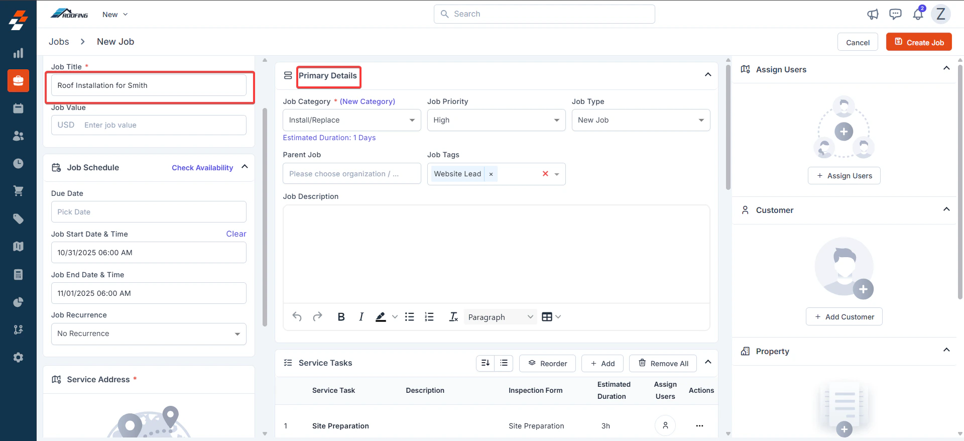Open the New dropdown in top bar
964x441 pixels.
pos(115,15)
